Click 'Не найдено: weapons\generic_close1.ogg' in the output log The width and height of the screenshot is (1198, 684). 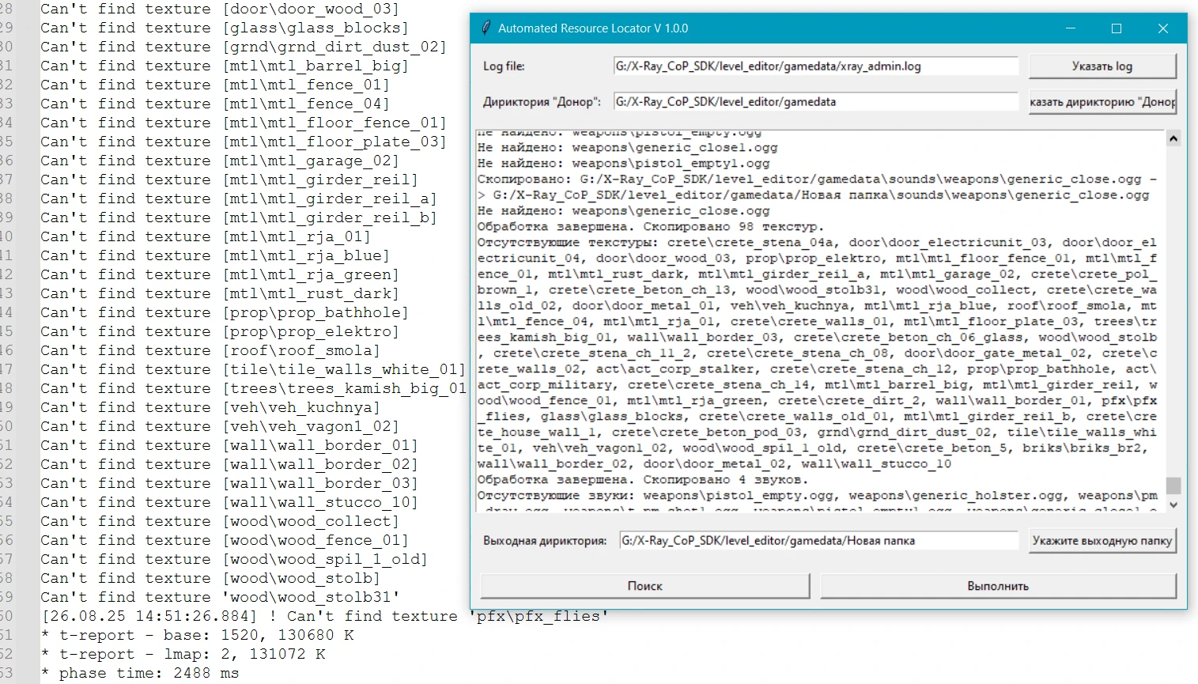coord(627,148)
